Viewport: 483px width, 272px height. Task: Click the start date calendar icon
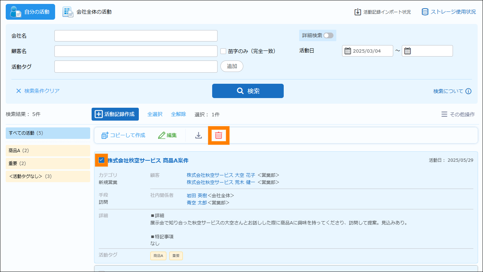tap(348, 51)
